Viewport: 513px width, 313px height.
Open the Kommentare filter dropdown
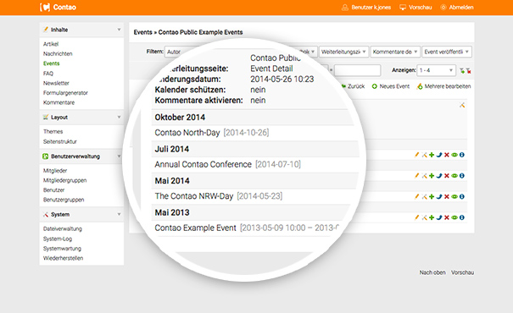click(395, 52)
